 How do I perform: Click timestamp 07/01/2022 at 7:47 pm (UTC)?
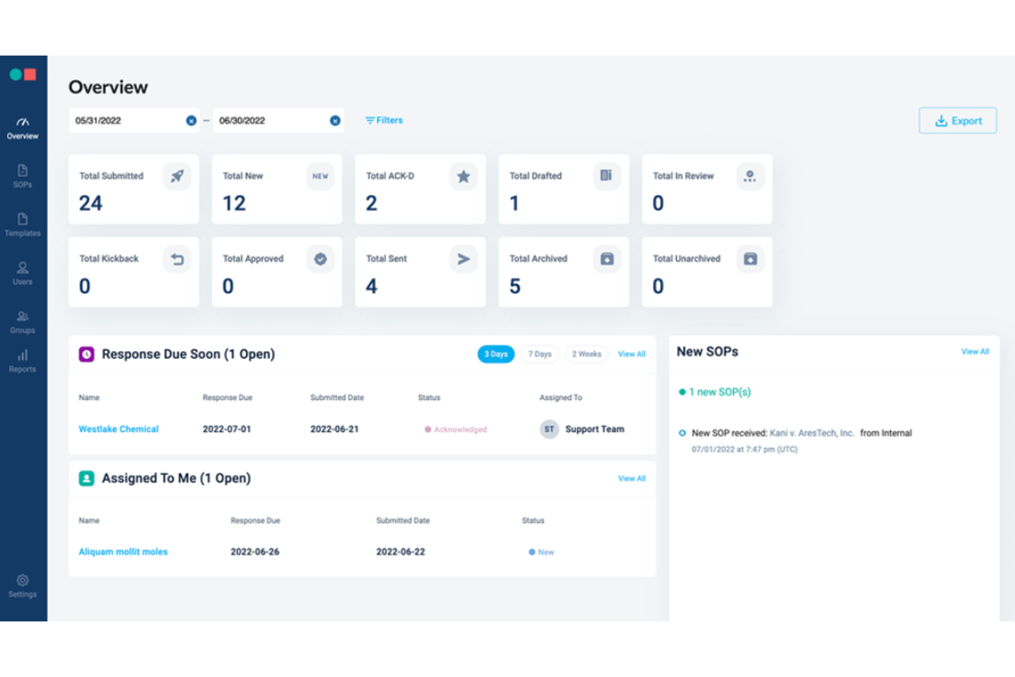(745, 449)
